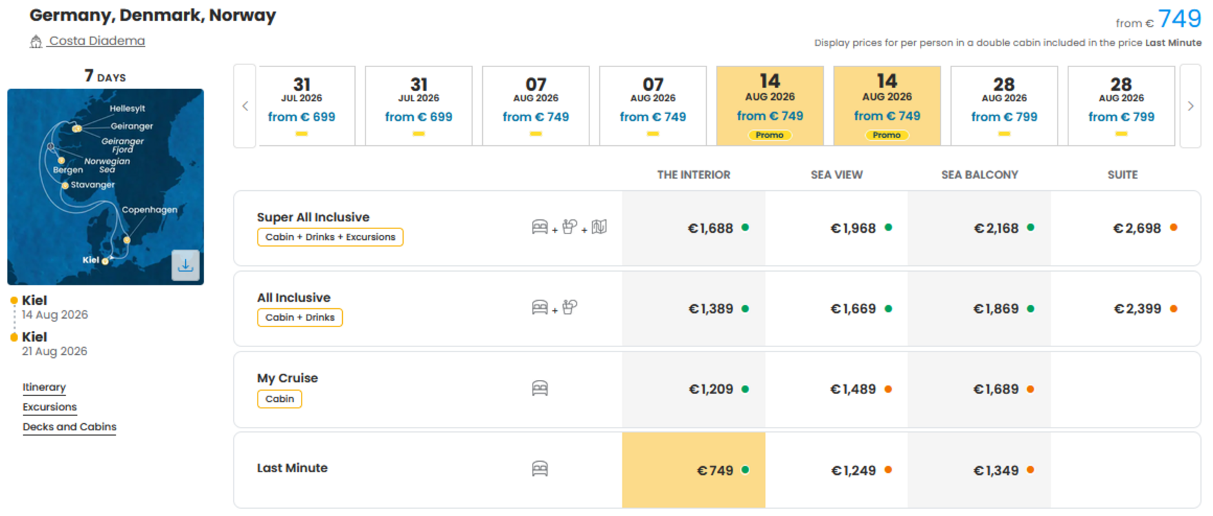This screenshot has width=1213, height=516.
Task: Choose Super All Inclusive sea balcony €2,168
Action: pos(979,228)
